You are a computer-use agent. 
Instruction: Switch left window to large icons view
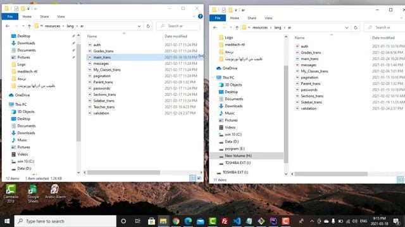pos(199,178)
